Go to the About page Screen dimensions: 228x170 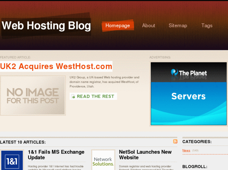coord(148,26)
